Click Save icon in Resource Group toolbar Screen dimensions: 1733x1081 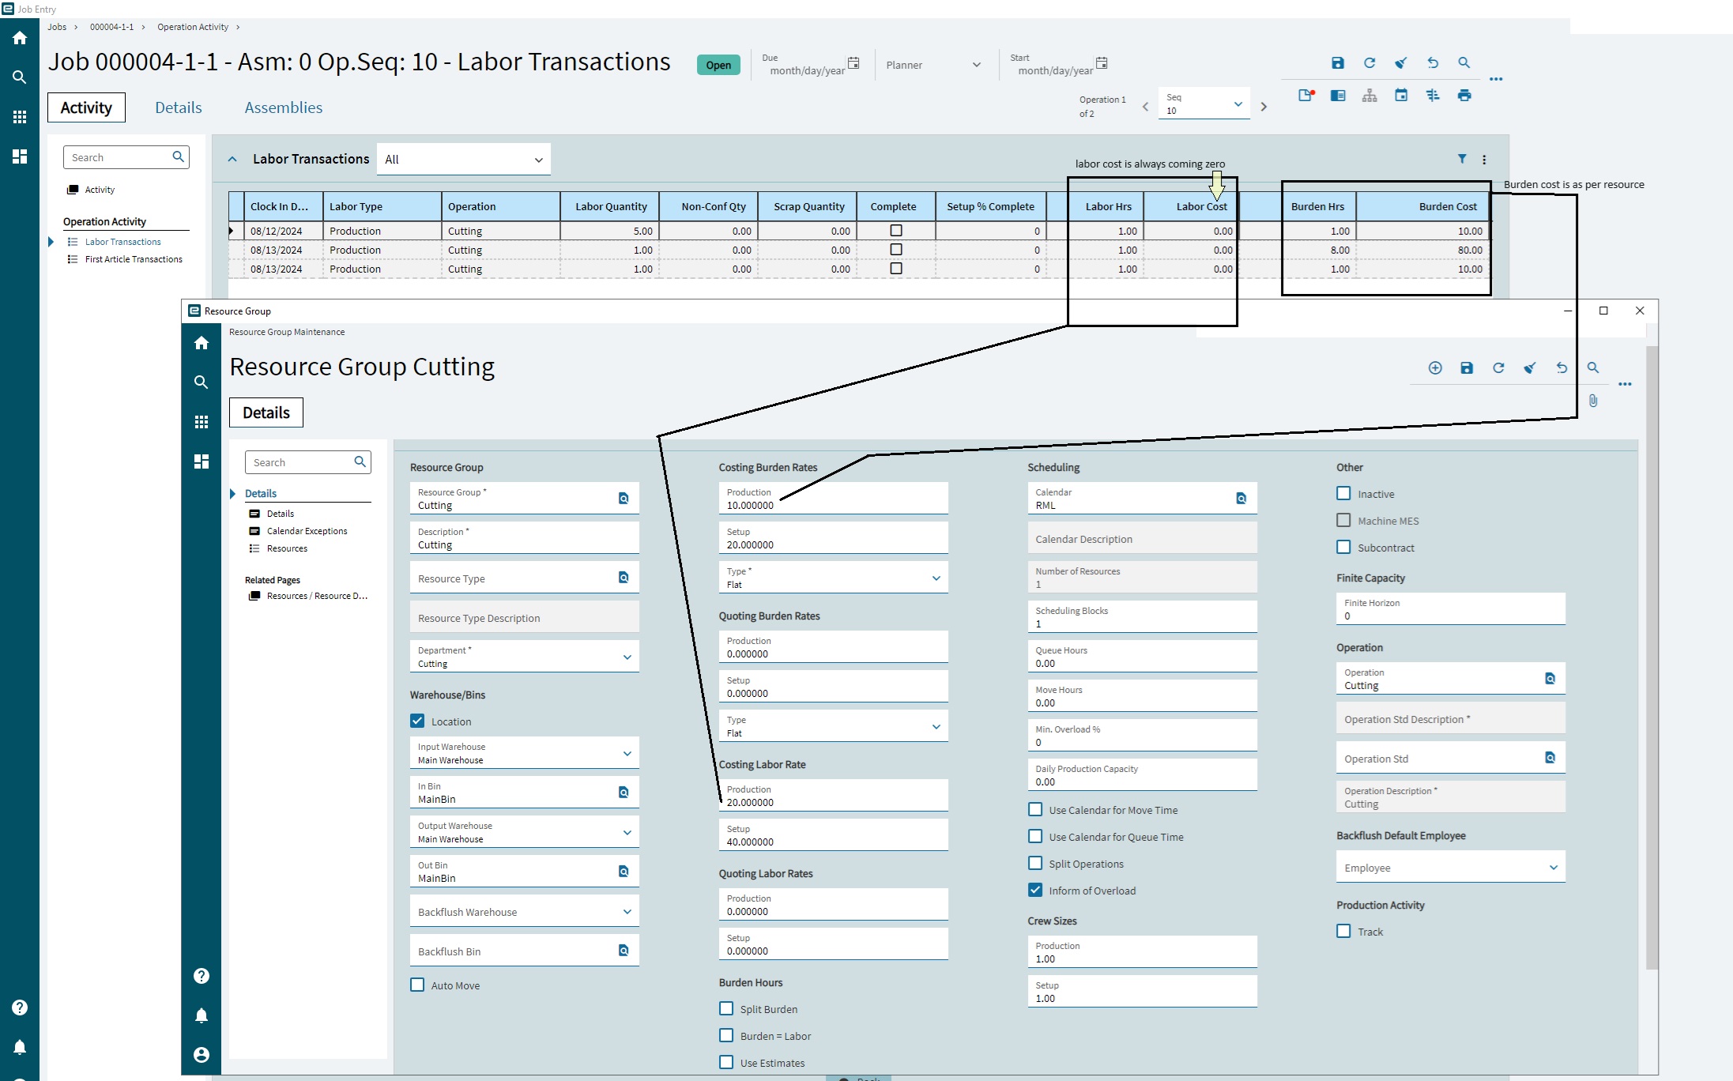1467,368
